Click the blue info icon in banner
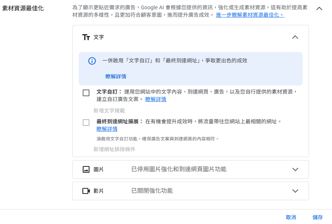The height and width of the screenshot is (224, 332). pos(92,61)
